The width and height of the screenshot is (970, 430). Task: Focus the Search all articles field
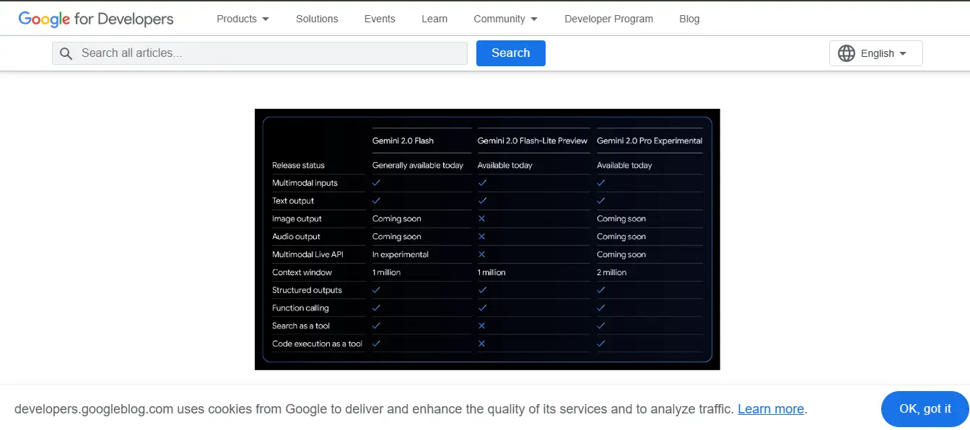point(260,53)
